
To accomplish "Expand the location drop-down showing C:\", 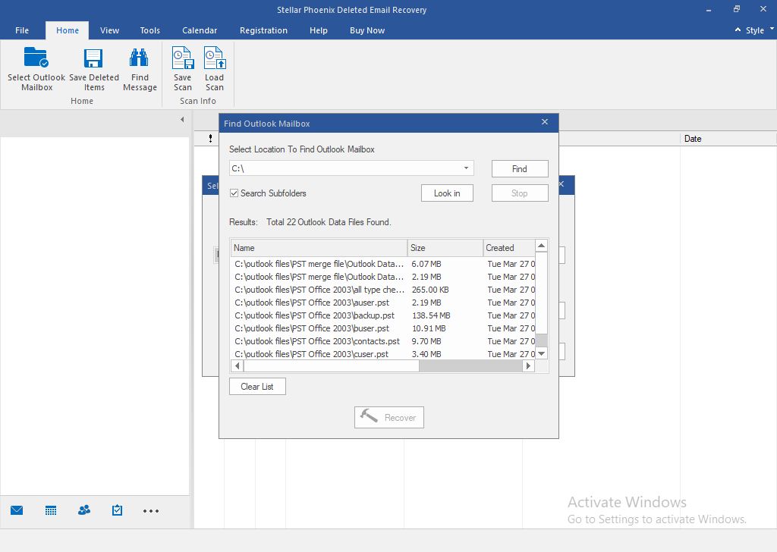I will [466, 168].
